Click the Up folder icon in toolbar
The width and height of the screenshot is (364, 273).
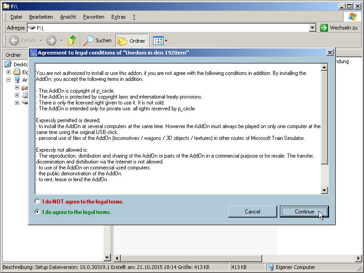coord(72,40)
